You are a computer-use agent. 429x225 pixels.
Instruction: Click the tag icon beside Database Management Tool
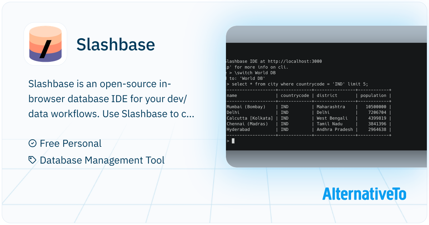(32, 160)
